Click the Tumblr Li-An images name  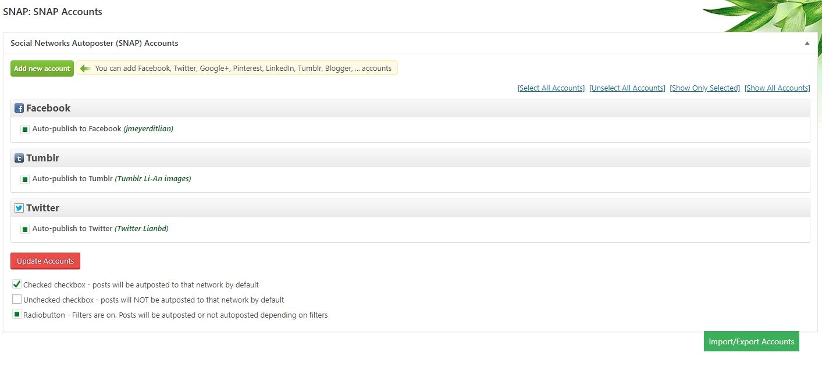coord(153,179)
